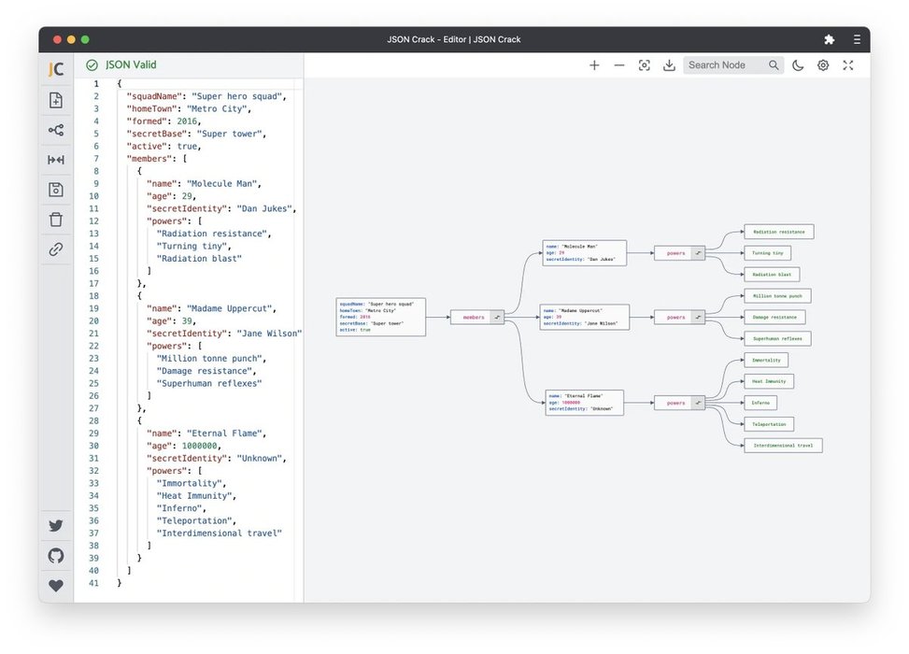Image resolution: width=909 pixels, height=654 pixels.
Task: Click the import file icon in sidebar
Action: click(x=56, y=100)
